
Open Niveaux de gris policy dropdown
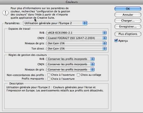point(70,69)
